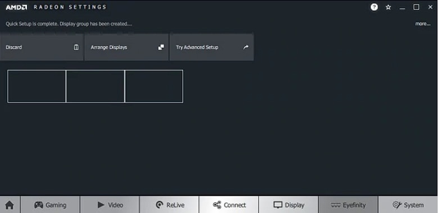Click the Quick Setup is complete message
This screenshot has width=438, height=213.
(69, 24)
